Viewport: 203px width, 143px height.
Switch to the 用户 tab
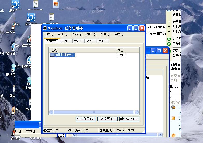(103, 41)
